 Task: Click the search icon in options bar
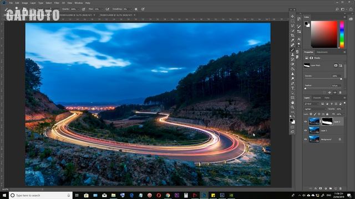(x=337, y=9)
